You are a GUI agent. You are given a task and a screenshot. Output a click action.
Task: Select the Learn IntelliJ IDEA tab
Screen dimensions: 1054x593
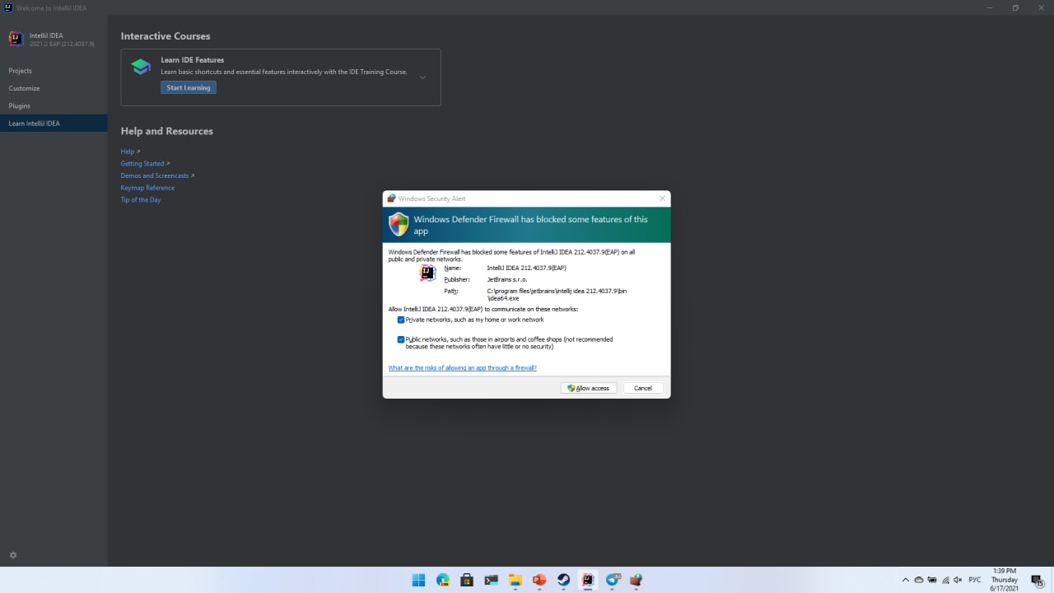[x=54, y=124]
